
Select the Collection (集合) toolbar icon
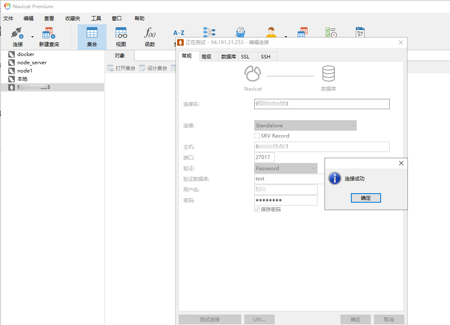[92, 37]
